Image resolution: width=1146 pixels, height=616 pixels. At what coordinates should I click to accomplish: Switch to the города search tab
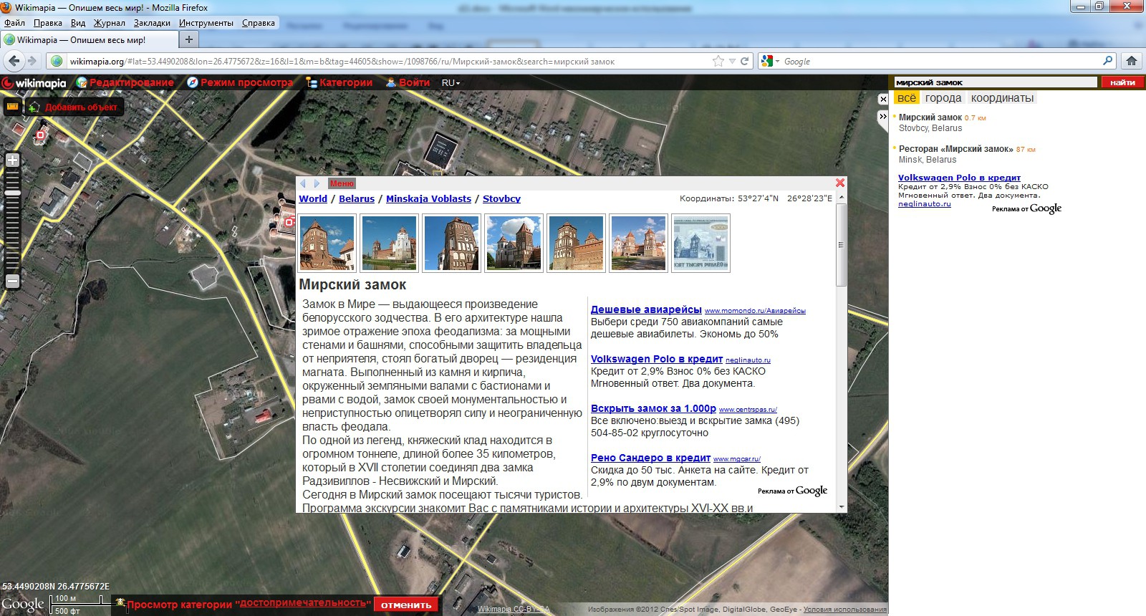(x=943, y=98)
